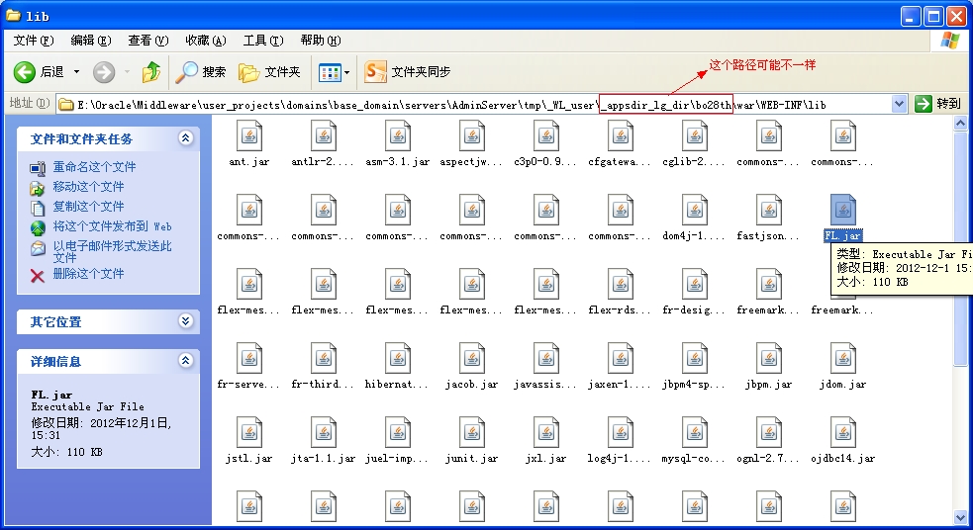
Task: Click the Go (转到) button
Action: (x=937, y=104)
